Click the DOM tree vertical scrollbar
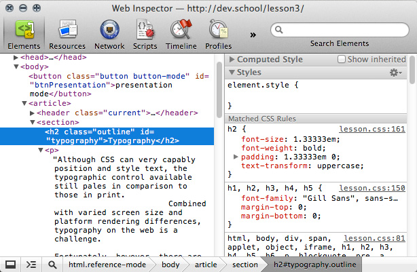Viewport: 417px width, 272px height. pyautogui.click(x=219, y=90)
